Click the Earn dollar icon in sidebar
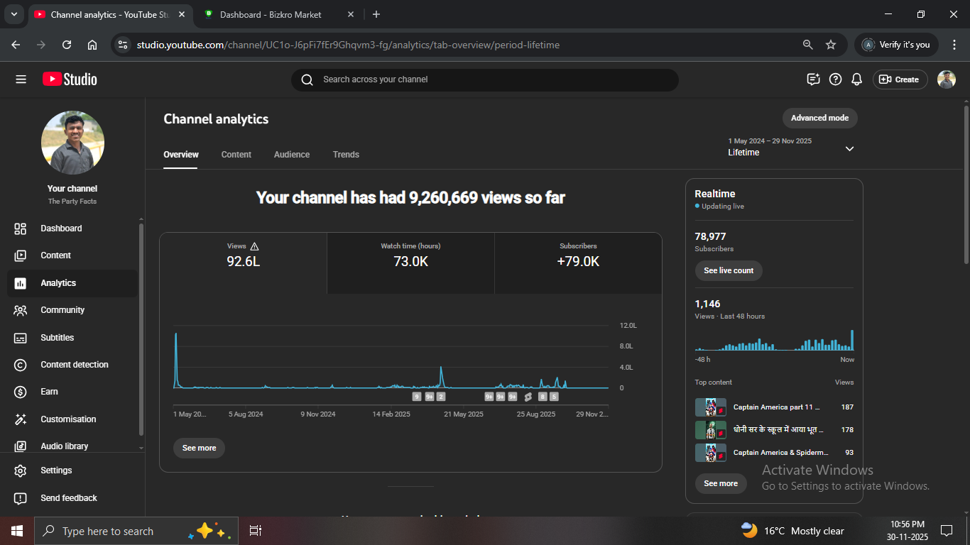 pyautogui.click(x=21, y=392)
